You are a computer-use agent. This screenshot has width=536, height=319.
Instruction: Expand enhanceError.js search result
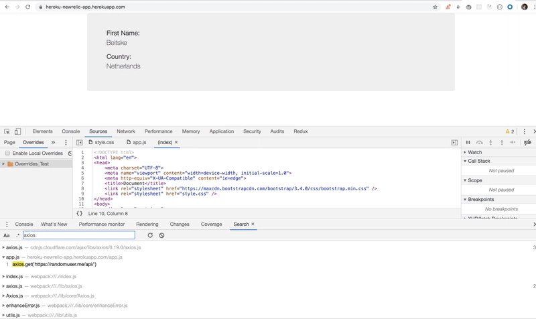click(x=3, y=306)
